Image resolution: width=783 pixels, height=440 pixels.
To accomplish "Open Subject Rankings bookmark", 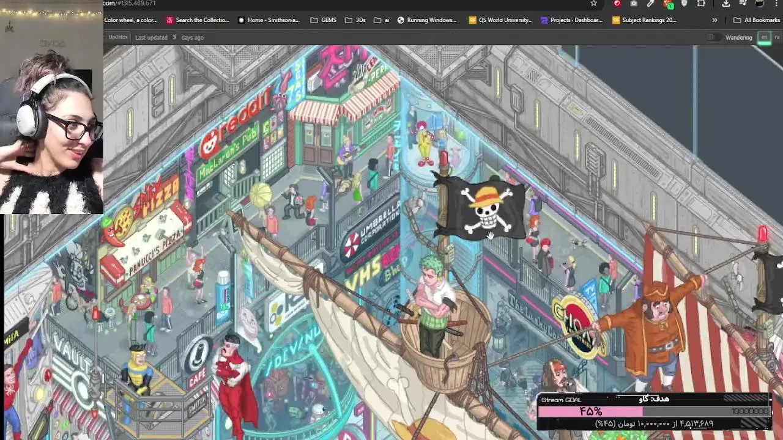I will tap(644, 20).
